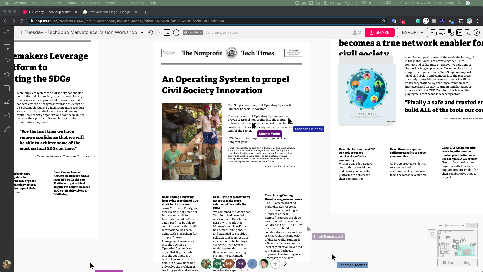Open the help question mark icon
The image size is (483, 272).
476,32
